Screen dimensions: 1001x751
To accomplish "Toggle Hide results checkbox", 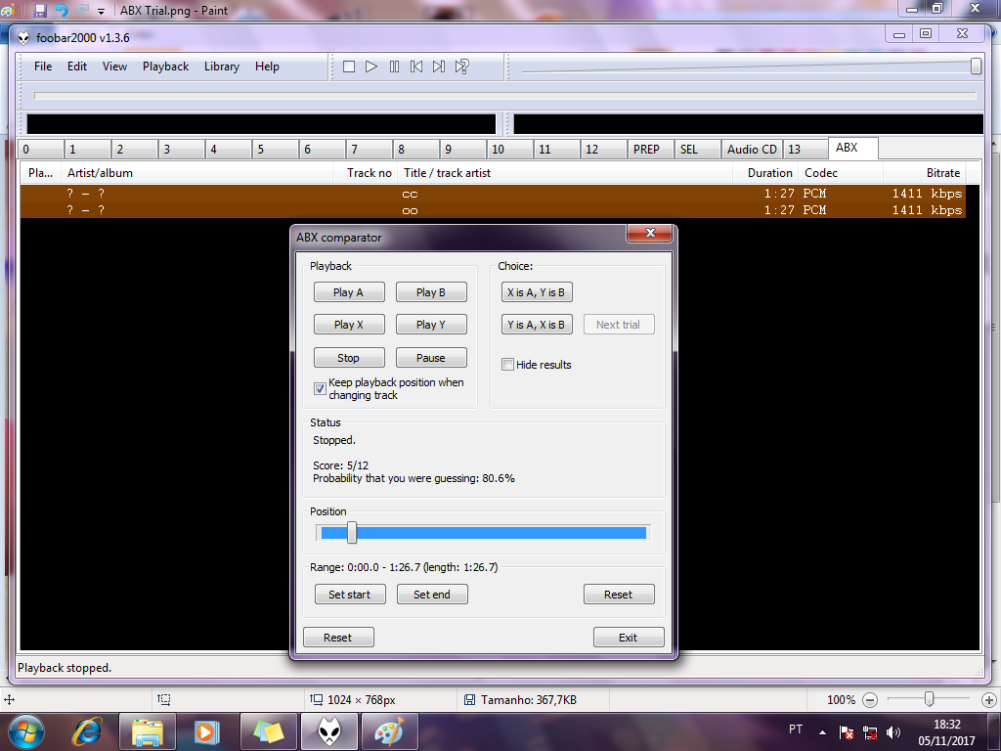I will click(x=507, y=365).
